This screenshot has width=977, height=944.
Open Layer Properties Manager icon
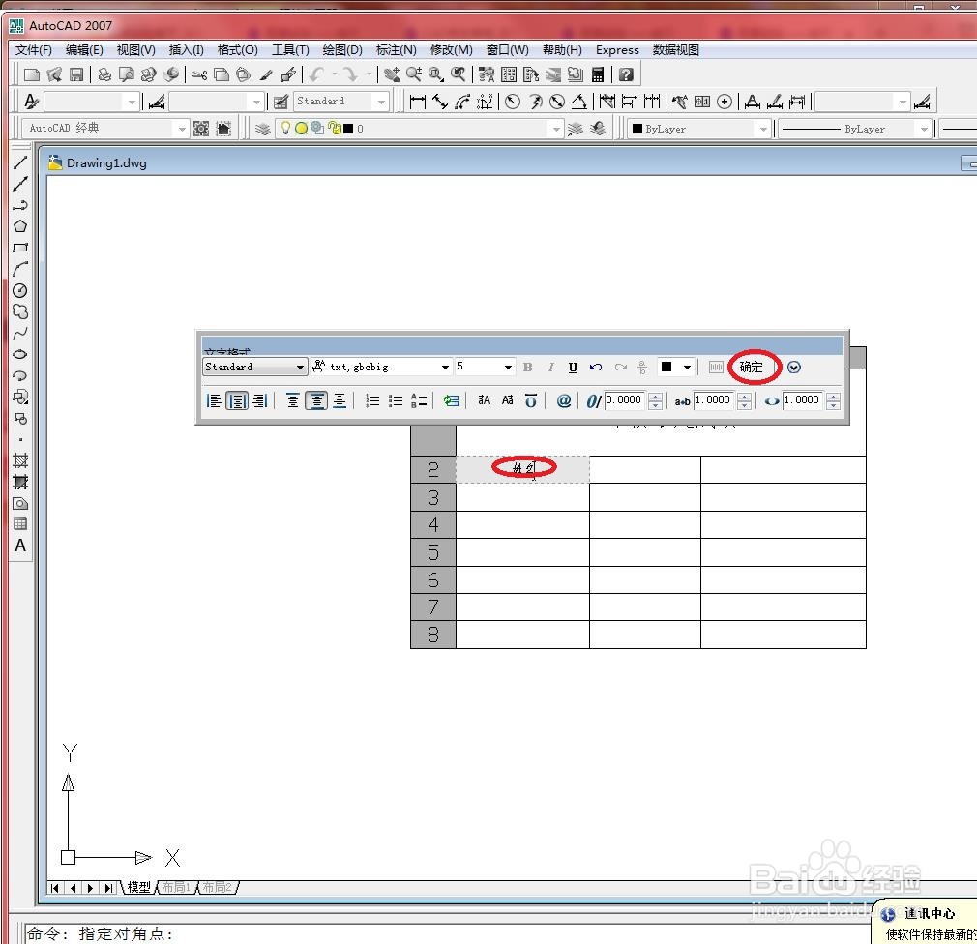coord(263,129)
